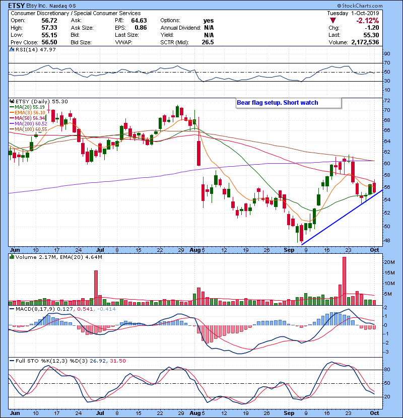Viewport: 403px width, 418px height.
Task: Click the Nasdaq GS exchange label
Action: point(62,6)
